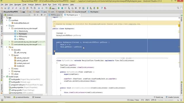Open the app run configuration dropdown
The image size is (184, 103).
pyautogui.click(x=53, y=8)
